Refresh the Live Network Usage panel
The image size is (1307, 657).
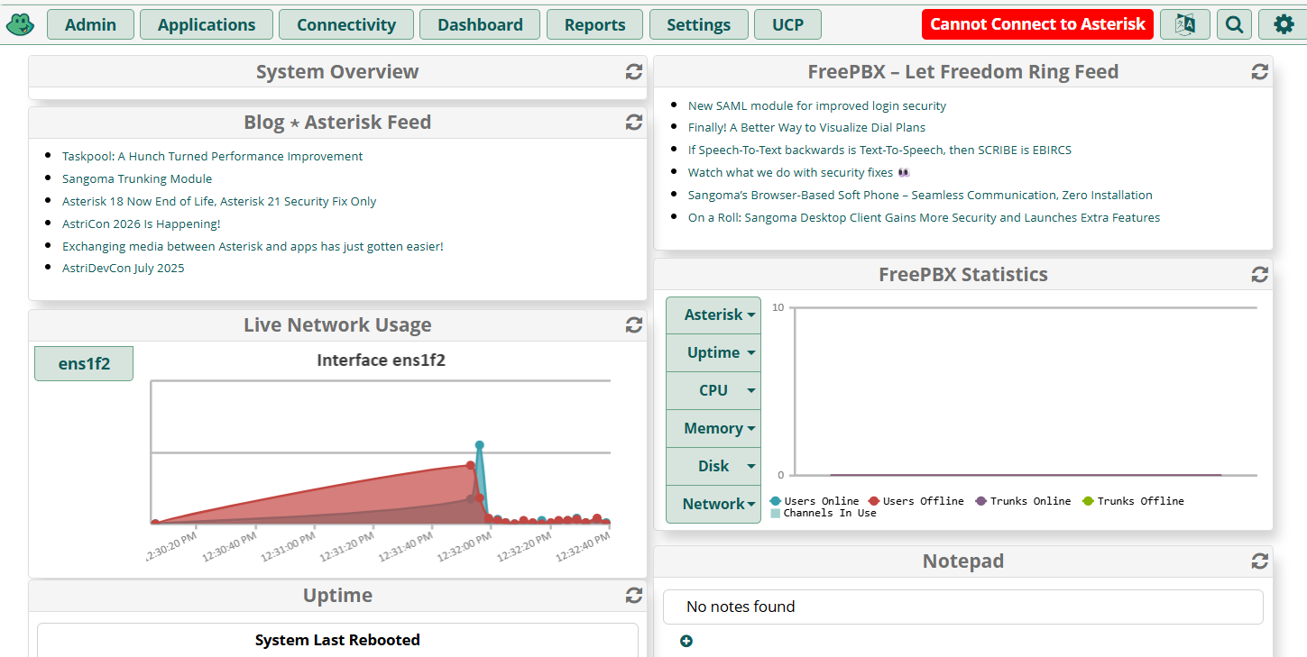click(634, 325)
